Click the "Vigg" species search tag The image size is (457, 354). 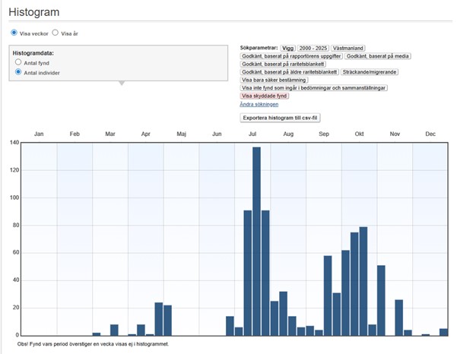(287, 47)
